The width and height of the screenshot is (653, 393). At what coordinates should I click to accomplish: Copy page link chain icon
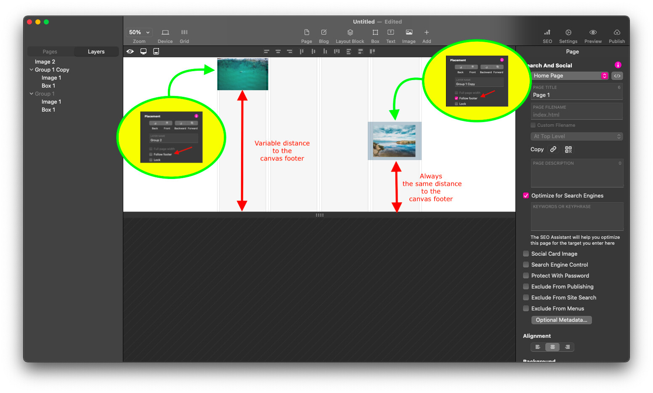553,149
